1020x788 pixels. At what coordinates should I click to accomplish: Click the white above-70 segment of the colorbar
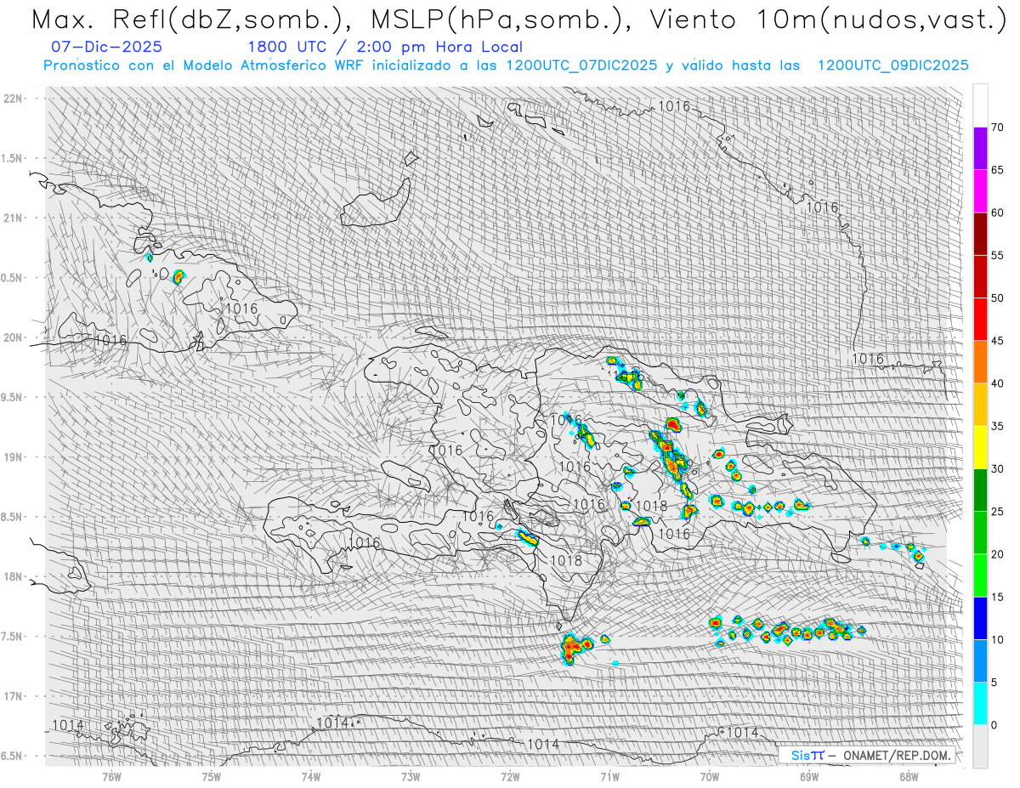980,105
